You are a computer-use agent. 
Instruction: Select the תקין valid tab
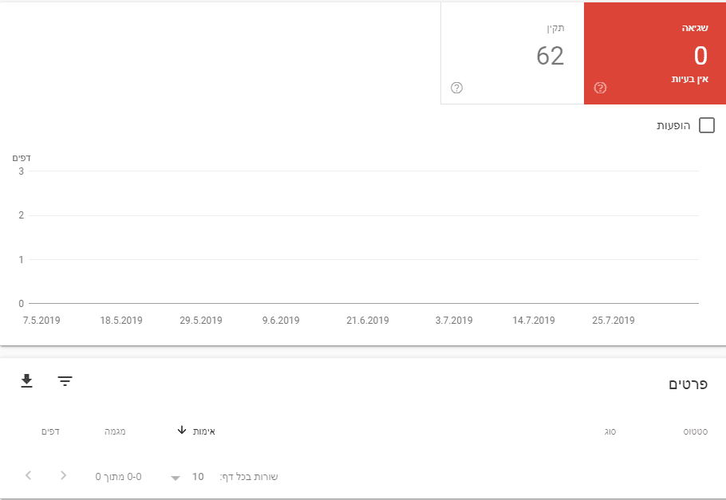click(x=512, y=53)
